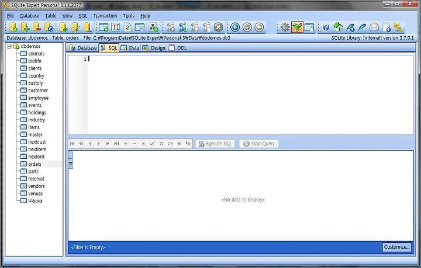Click the grid layout icon beside the funnel
The width and height of the screenshot is (421, 268).
pyautogui.click(x=309, y=27)
